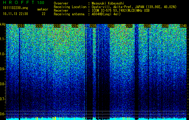Click the 2238 time marker
The width and height of the screenshot is (189, 120).
(147, 26)
